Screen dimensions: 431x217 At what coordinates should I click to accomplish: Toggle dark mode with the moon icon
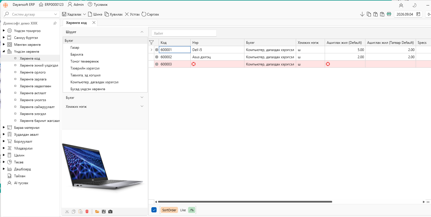414,5
